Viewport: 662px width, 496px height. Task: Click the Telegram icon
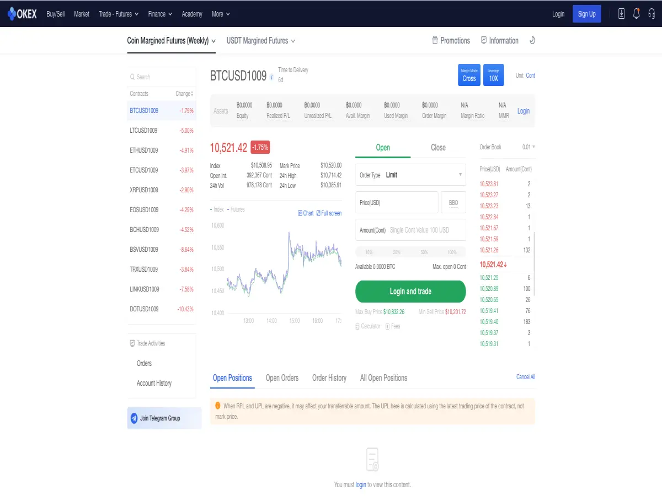[x=134, y=418]
